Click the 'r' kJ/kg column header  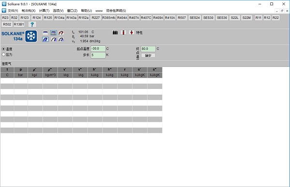click(125, 70)
